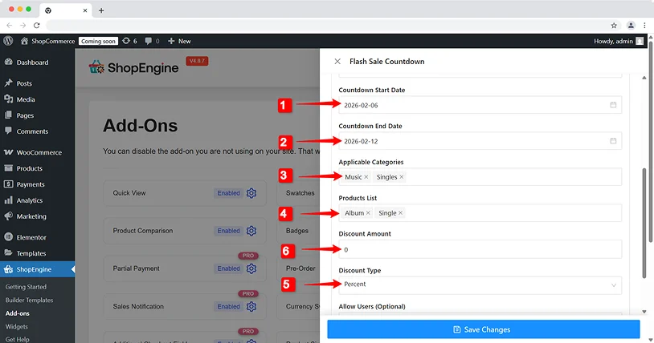Open calendar for Countdown Start Date

(x=613, y=105)
